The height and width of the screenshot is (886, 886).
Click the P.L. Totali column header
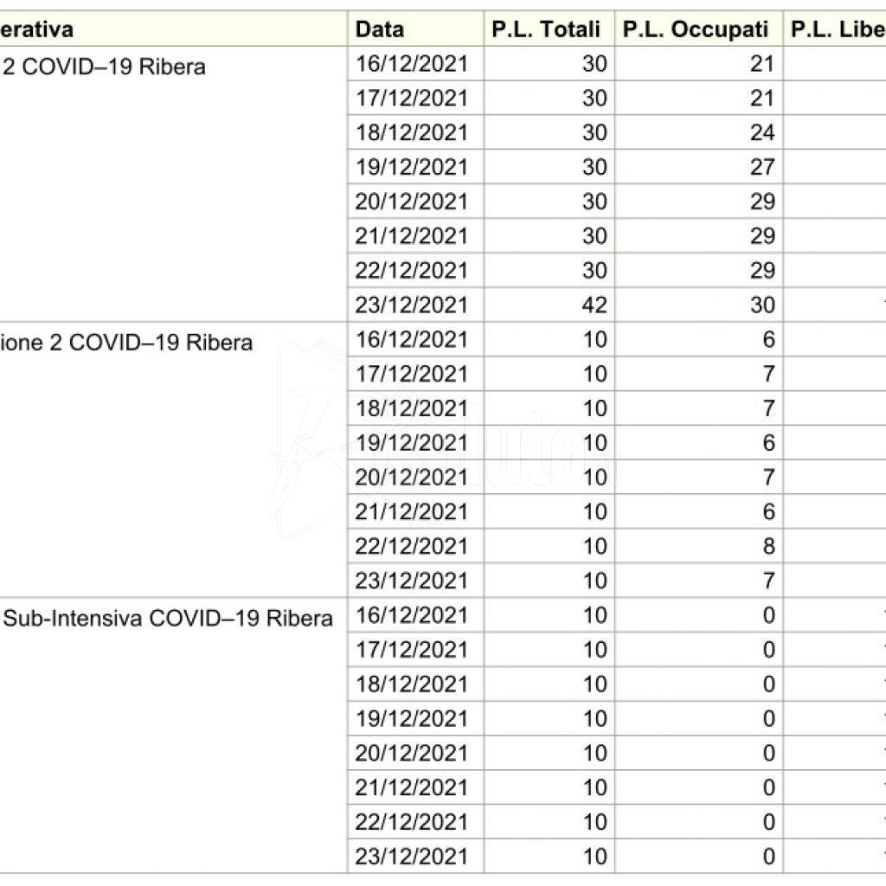[x=546, y=29]
